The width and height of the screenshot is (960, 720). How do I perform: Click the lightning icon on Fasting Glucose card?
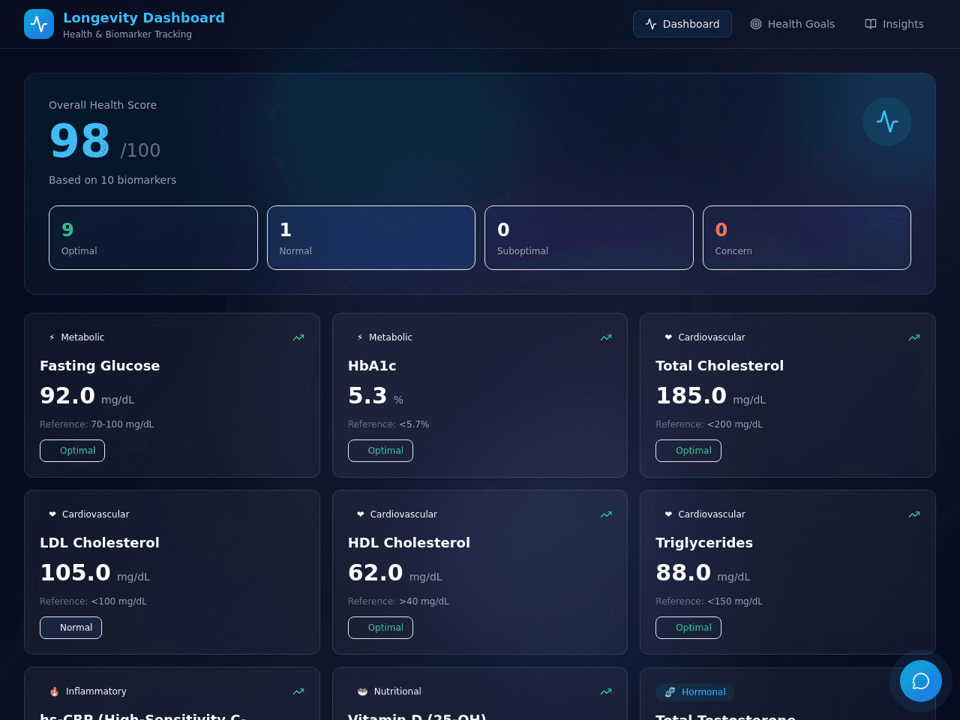click(52, 337)
